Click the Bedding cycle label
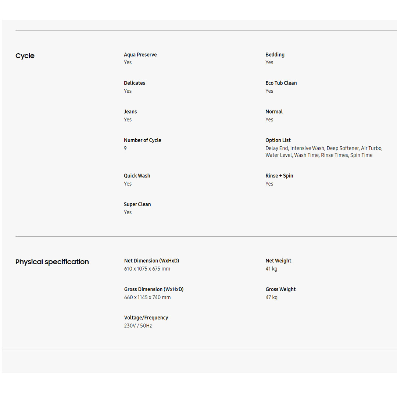This screenshot has height=397, width=397. 275,55
